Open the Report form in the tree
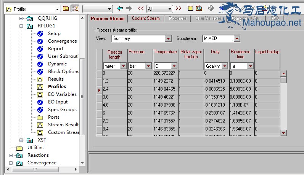Screen dimensions: 304x175 (x=56, y=49)
